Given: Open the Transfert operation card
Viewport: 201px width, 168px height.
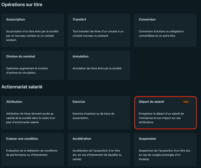Looking at the screenshot, I should (99, 30).
